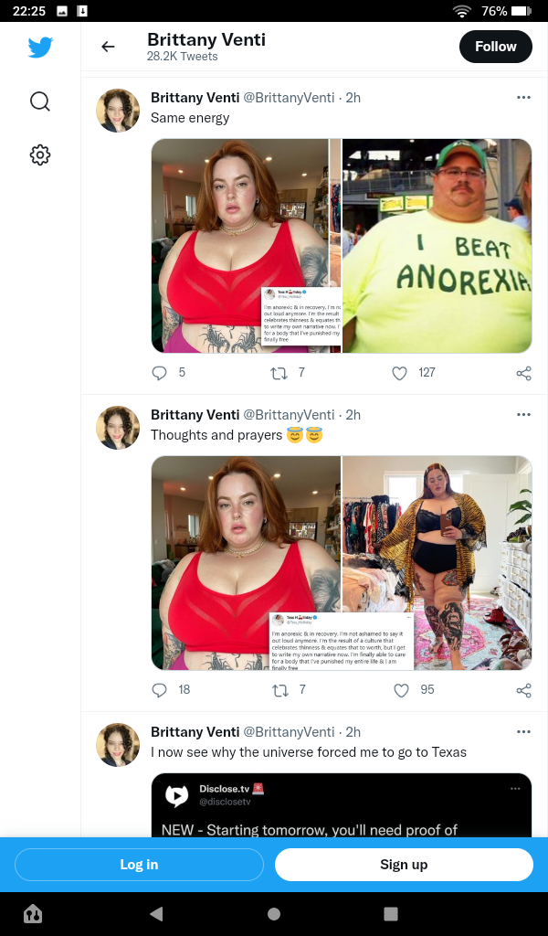Share the "Same energy" tweet
Image resolution: width=548 pixels, height=936 pixels.
[523, 374]
